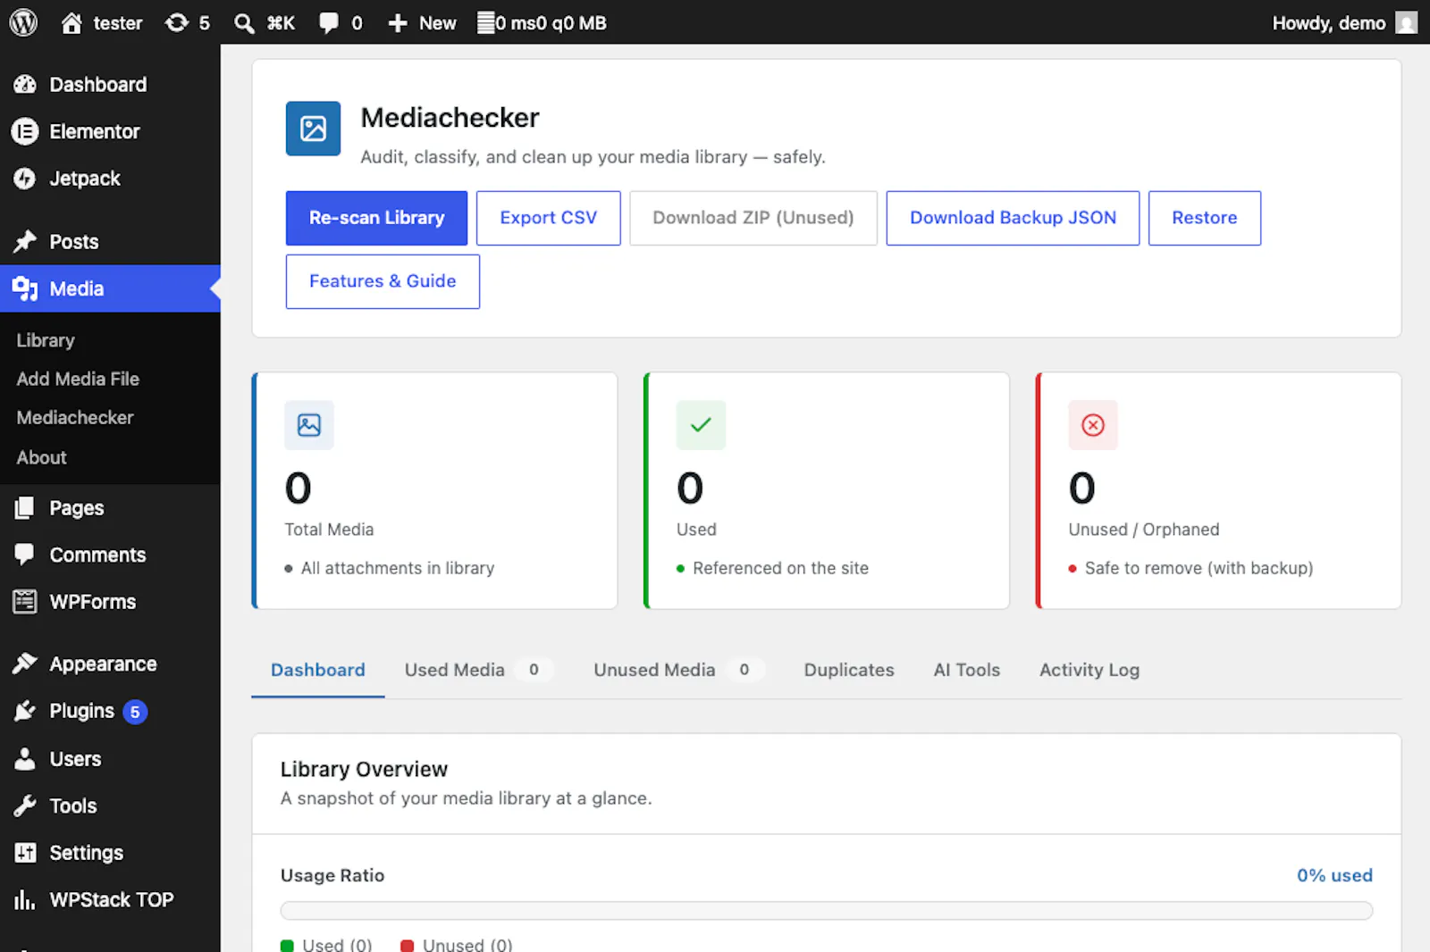The image size is (1430, 952).
Task: Open the tester site home icon
Action: pos(71,22)
